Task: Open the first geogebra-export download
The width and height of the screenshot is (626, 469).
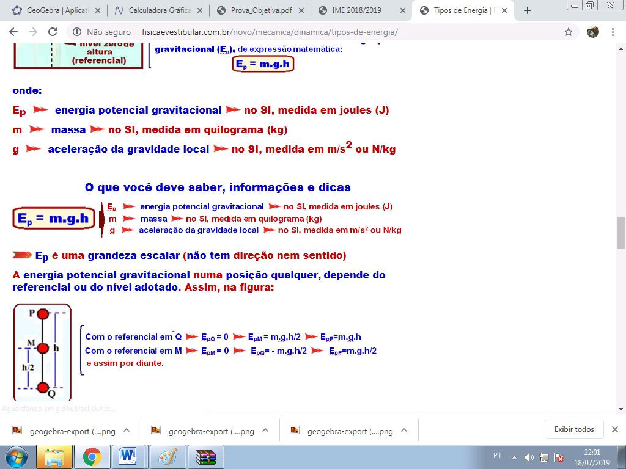Action: click(65, 431)
